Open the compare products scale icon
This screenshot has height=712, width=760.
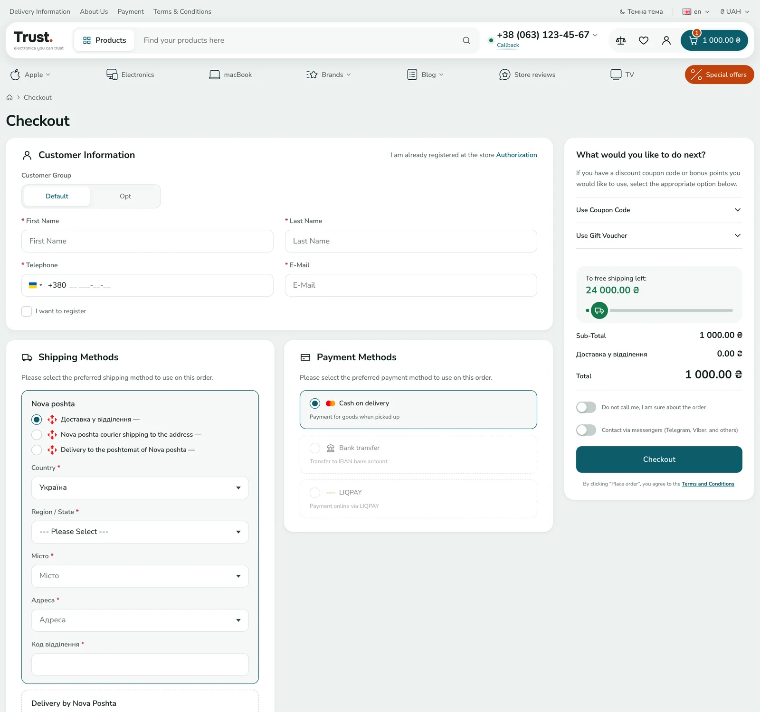click(620, 40)
